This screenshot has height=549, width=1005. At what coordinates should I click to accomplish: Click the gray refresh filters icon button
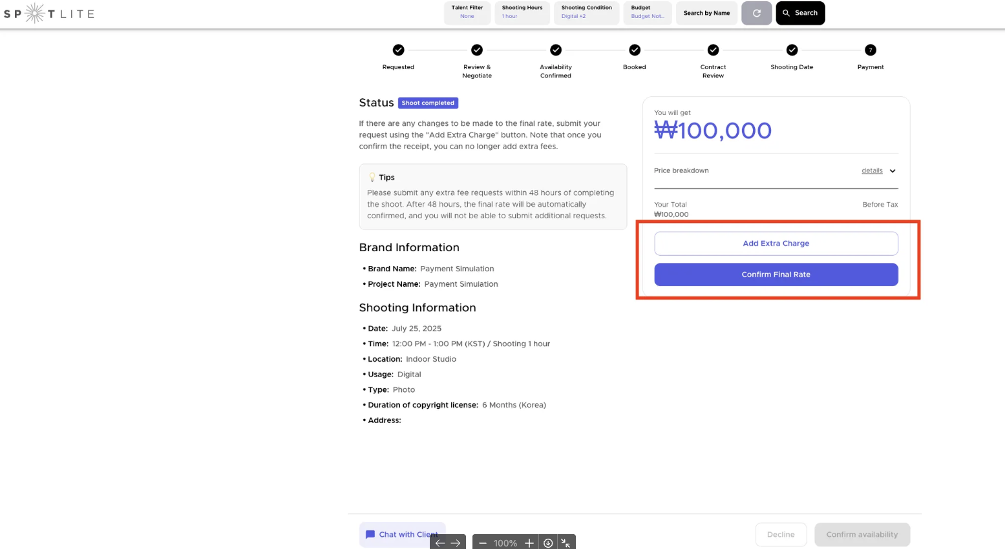point(756,13)
